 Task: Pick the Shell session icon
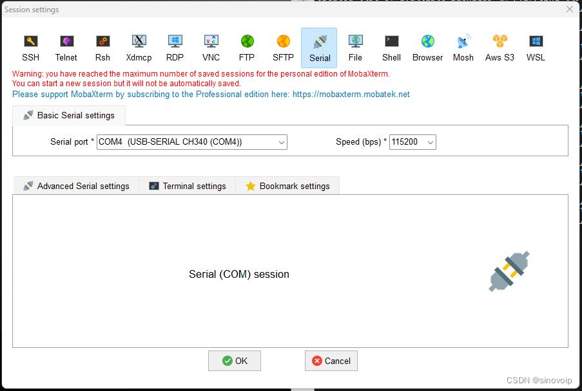[x=392, y=48]
